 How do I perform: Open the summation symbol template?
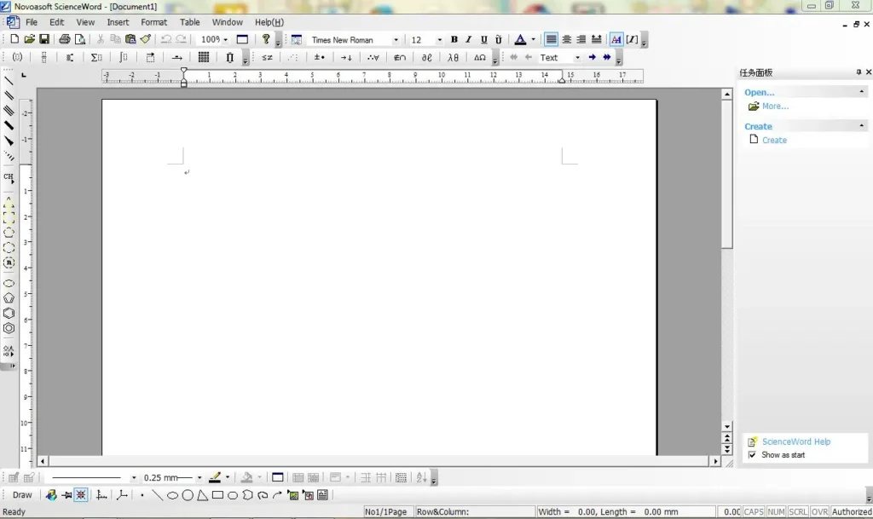96,57
